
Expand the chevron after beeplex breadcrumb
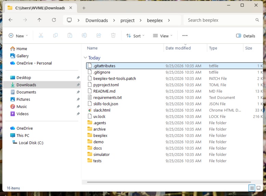(x=169, y=21)
